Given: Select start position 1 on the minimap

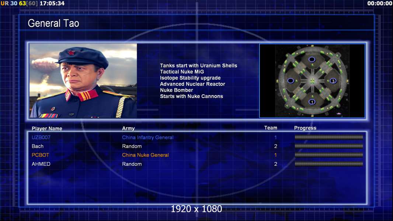Looking at the screenshot, I should coord(312,102).
